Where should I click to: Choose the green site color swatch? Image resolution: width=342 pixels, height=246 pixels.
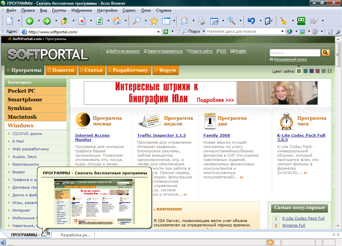[299, 71]
